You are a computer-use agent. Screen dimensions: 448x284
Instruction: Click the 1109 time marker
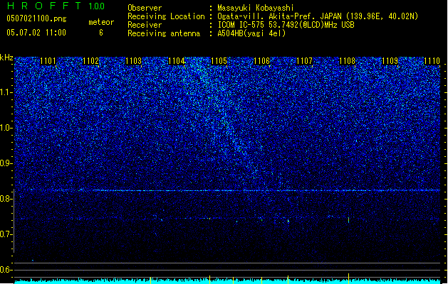pyautogui.click(x=390, y=61)
